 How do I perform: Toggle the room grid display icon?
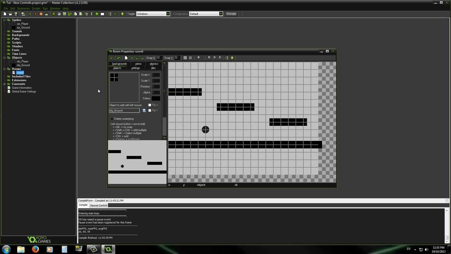click(x=185, y=58)
